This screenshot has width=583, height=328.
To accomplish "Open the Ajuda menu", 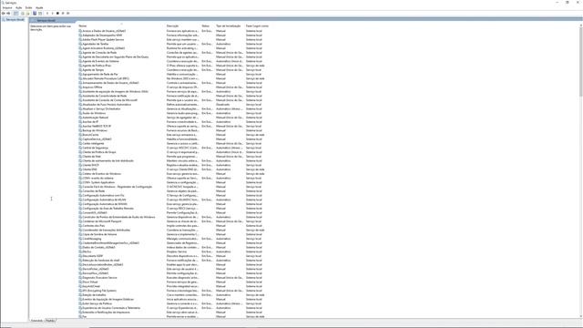I will tap(39, 8).
